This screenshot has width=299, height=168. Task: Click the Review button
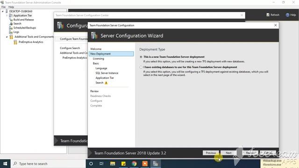[250, 153]
